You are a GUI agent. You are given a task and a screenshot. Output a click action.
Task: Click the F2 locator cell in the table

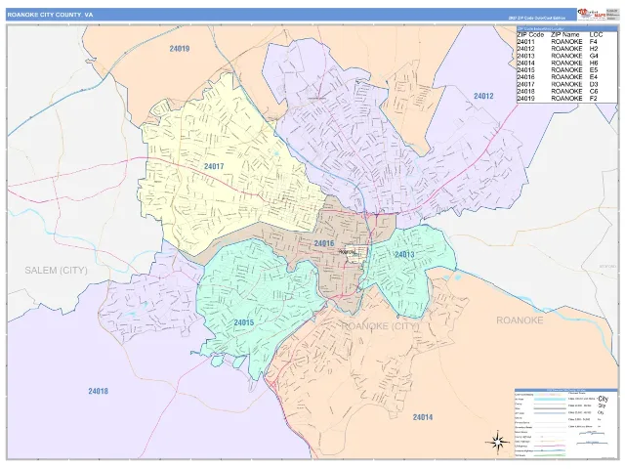pos(593,98)
